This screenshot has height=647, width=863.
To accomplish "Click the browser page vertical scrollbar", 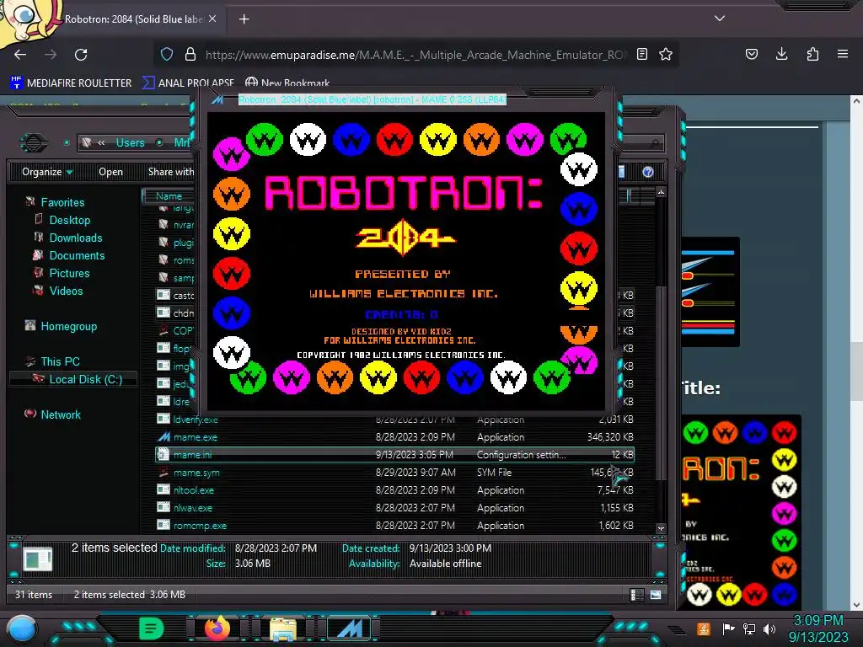I will click(856, 372).
